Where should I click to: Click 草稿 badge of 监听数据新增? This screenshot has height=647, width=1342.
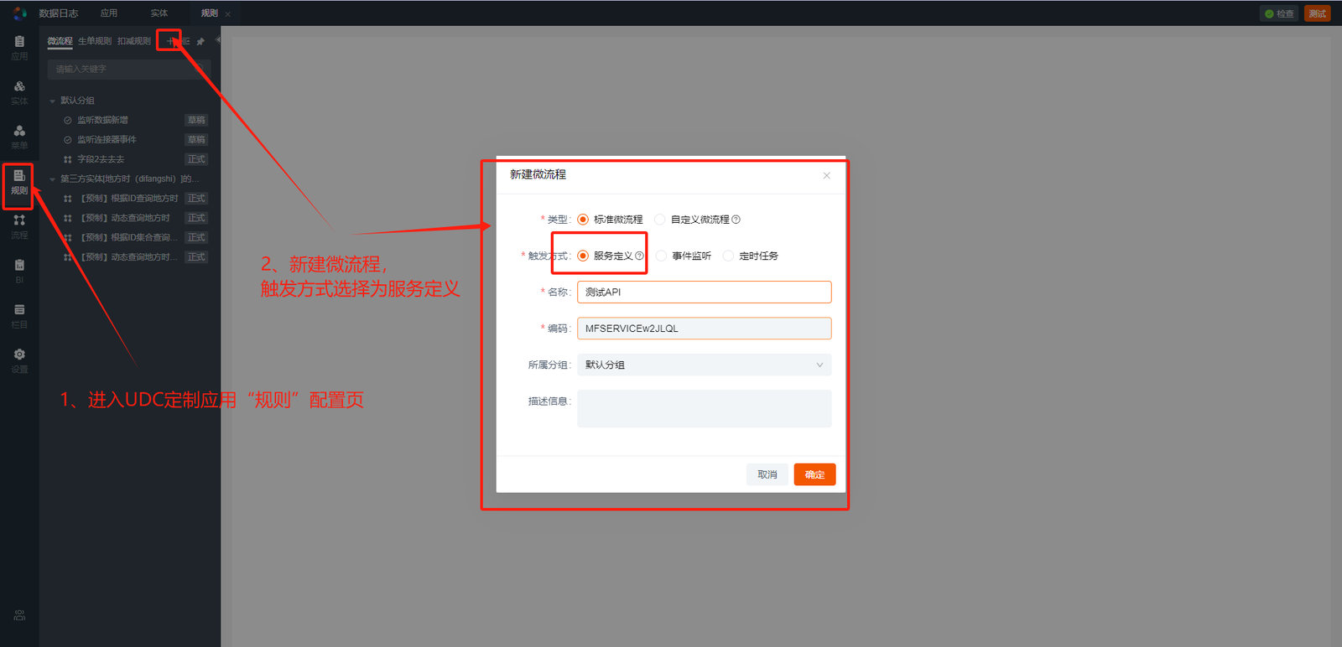click(196, 121)
